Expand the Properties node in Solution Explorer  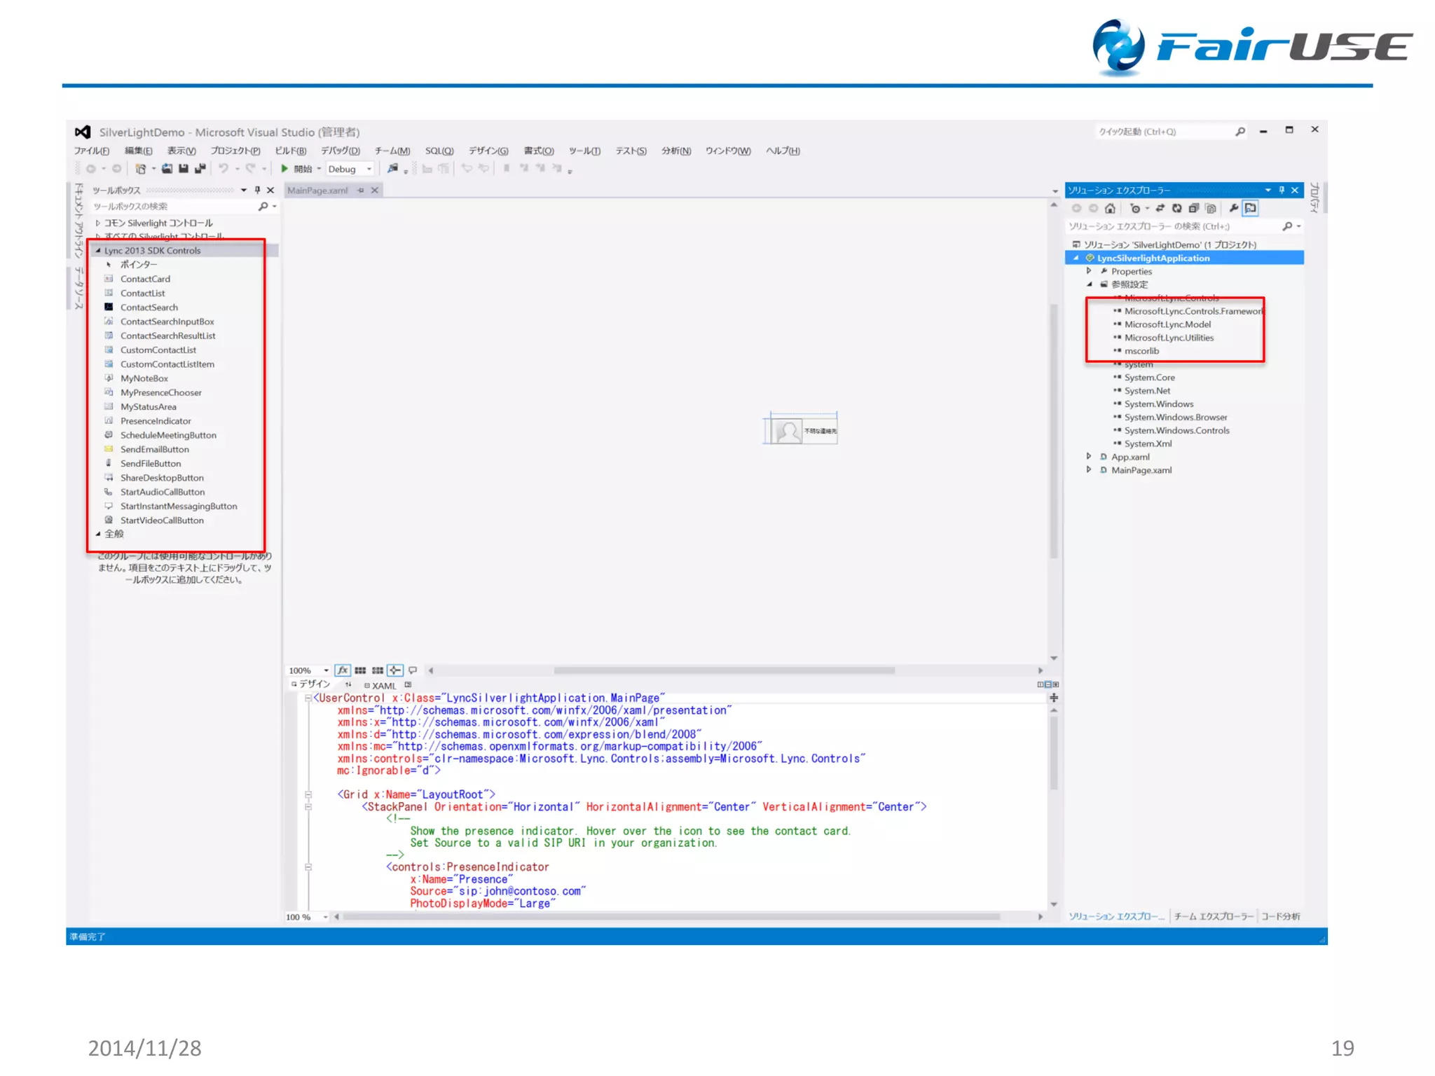click(x=1088, y=271)
